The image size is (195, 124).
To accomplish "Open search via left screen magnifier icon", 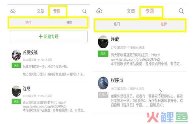I will coord(84,11).
